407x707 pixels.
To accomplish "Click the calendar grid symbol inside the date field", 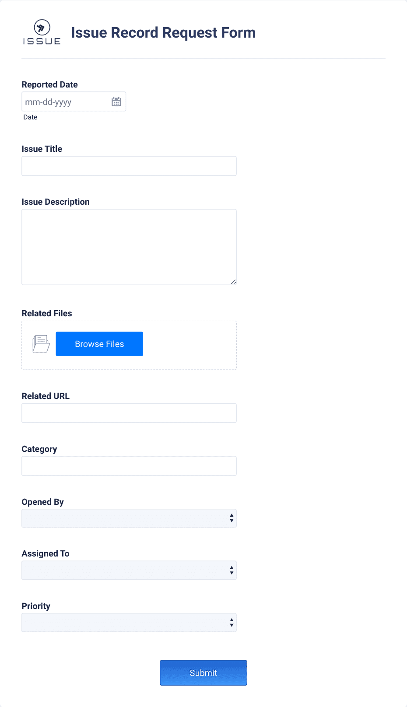I will pos(116,101).
